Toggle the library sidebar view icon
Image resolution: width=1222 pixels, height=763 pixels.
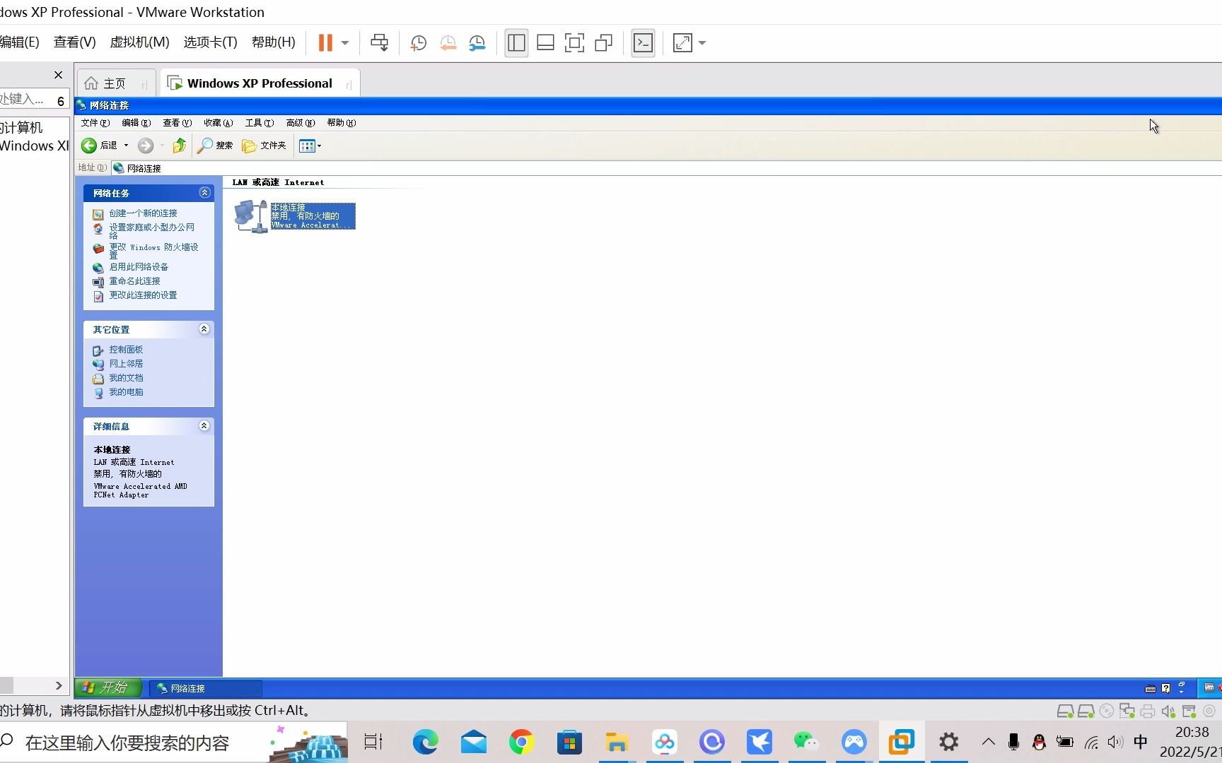click(x=516, y=43)
